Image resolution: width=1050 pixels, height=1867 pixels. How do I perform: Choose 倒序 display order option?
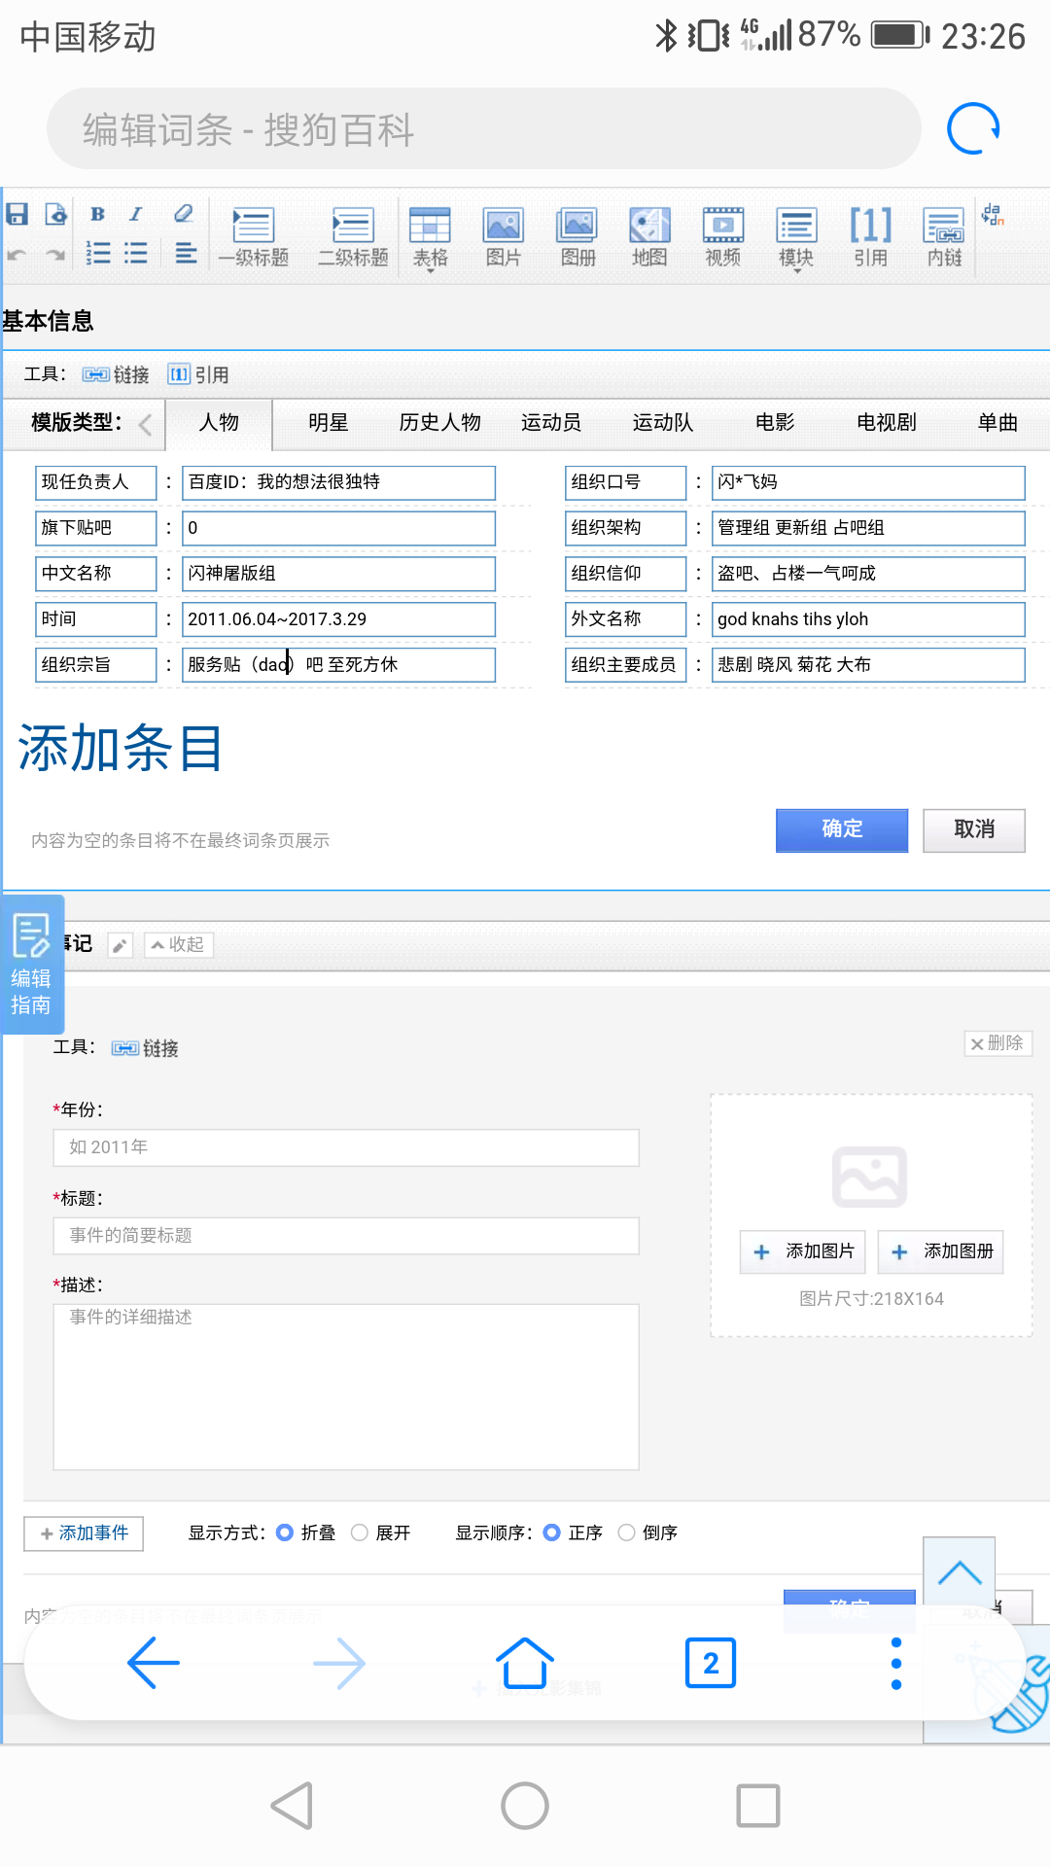pos(627,1532)
